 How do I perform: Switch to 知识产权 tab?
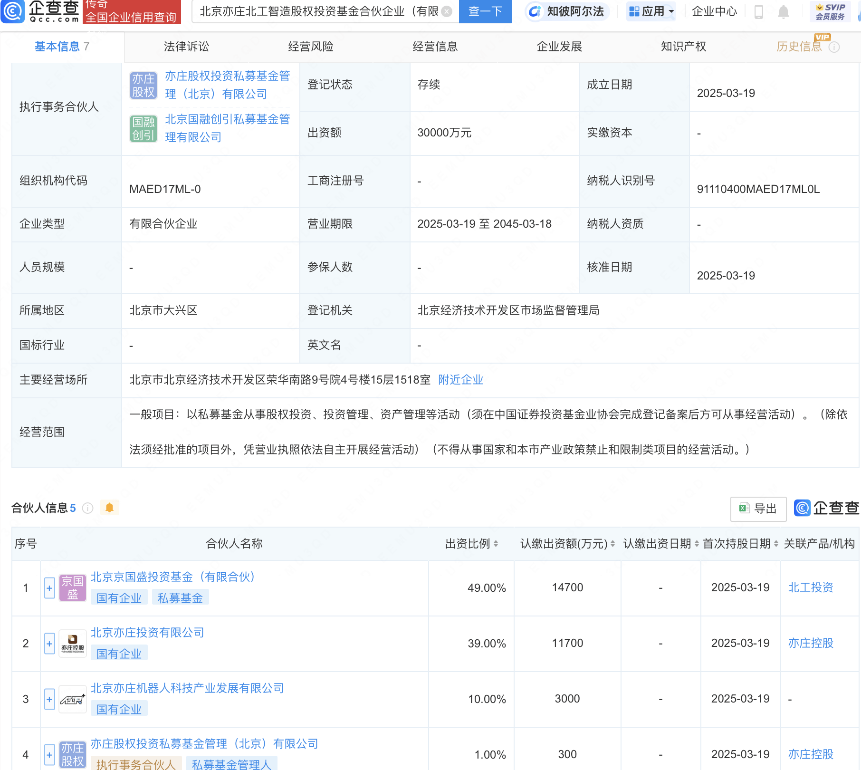(x=684, y=47)
